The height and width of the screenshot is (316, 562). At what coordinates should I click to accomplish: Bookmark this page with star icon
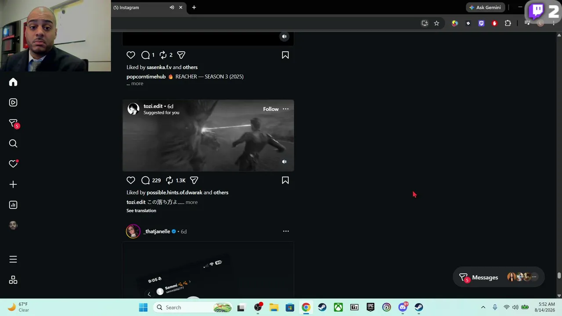pyautogui.click(x=436, y=23)
